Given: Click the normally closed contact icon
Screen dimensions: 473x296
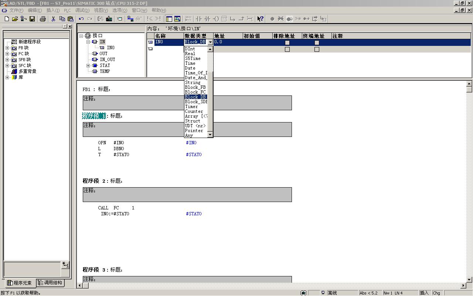Looking at the screenshot, I should pos(207,19).
